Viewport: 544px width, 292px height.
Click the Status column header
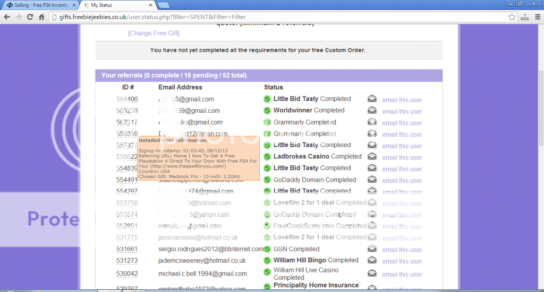click(x=274, y=87)
